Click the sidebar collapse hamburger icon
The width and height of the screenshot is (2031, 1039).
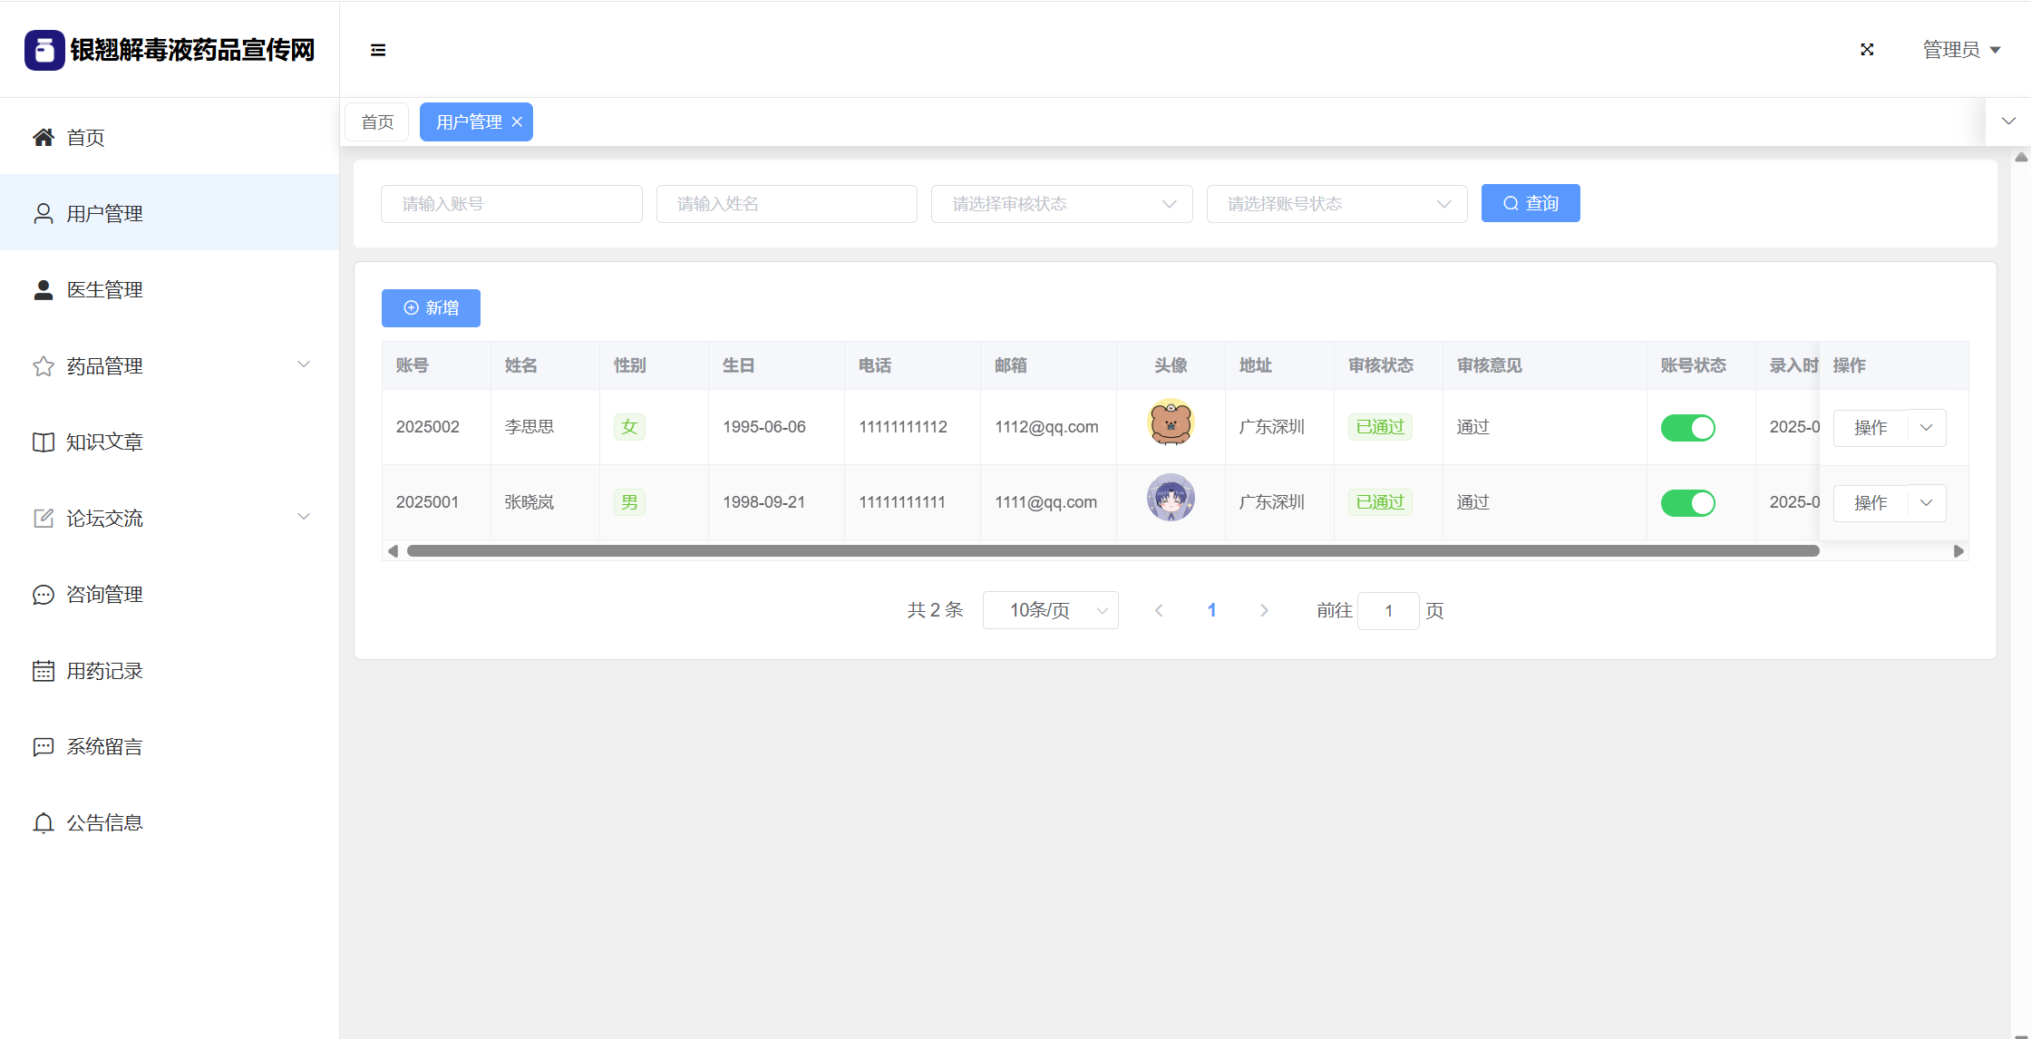[x=378, y=50]
